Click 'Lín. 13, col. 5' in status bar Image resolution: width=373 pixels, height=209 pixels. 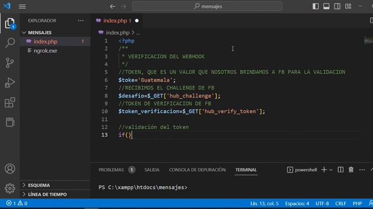click(264, 204)
